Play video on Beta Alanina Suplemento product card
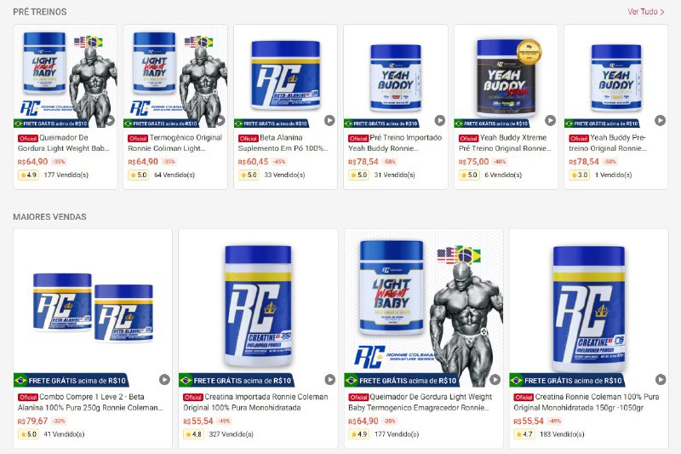 pos(329,120)
